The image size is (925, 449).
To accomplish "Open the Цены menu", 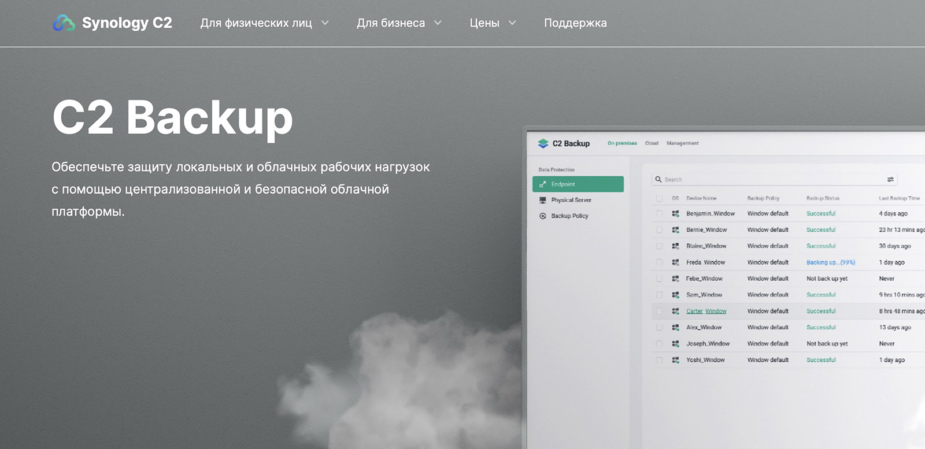I will 484,23.
